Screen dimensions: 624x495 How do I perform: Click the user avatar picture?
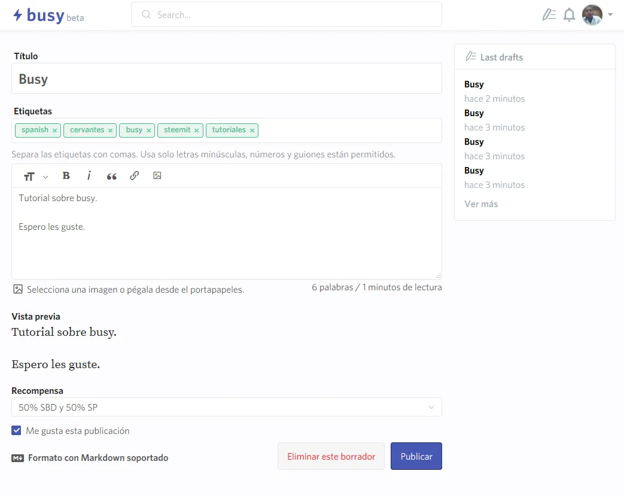pos(592,15)
